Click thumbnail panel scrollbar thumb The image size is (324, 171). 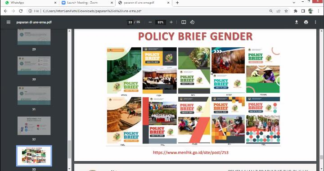click(69, 149)
